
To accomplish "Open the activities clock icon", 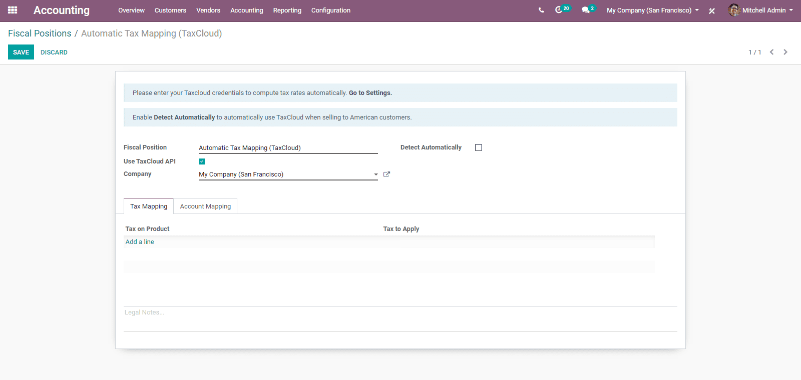I will [x=559, y=10].
